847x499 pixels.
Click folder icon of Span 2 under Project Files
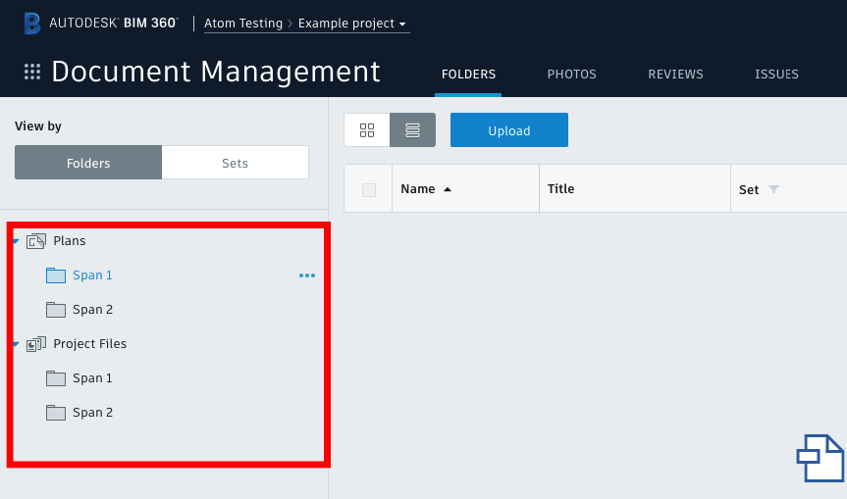click(56, 413)
